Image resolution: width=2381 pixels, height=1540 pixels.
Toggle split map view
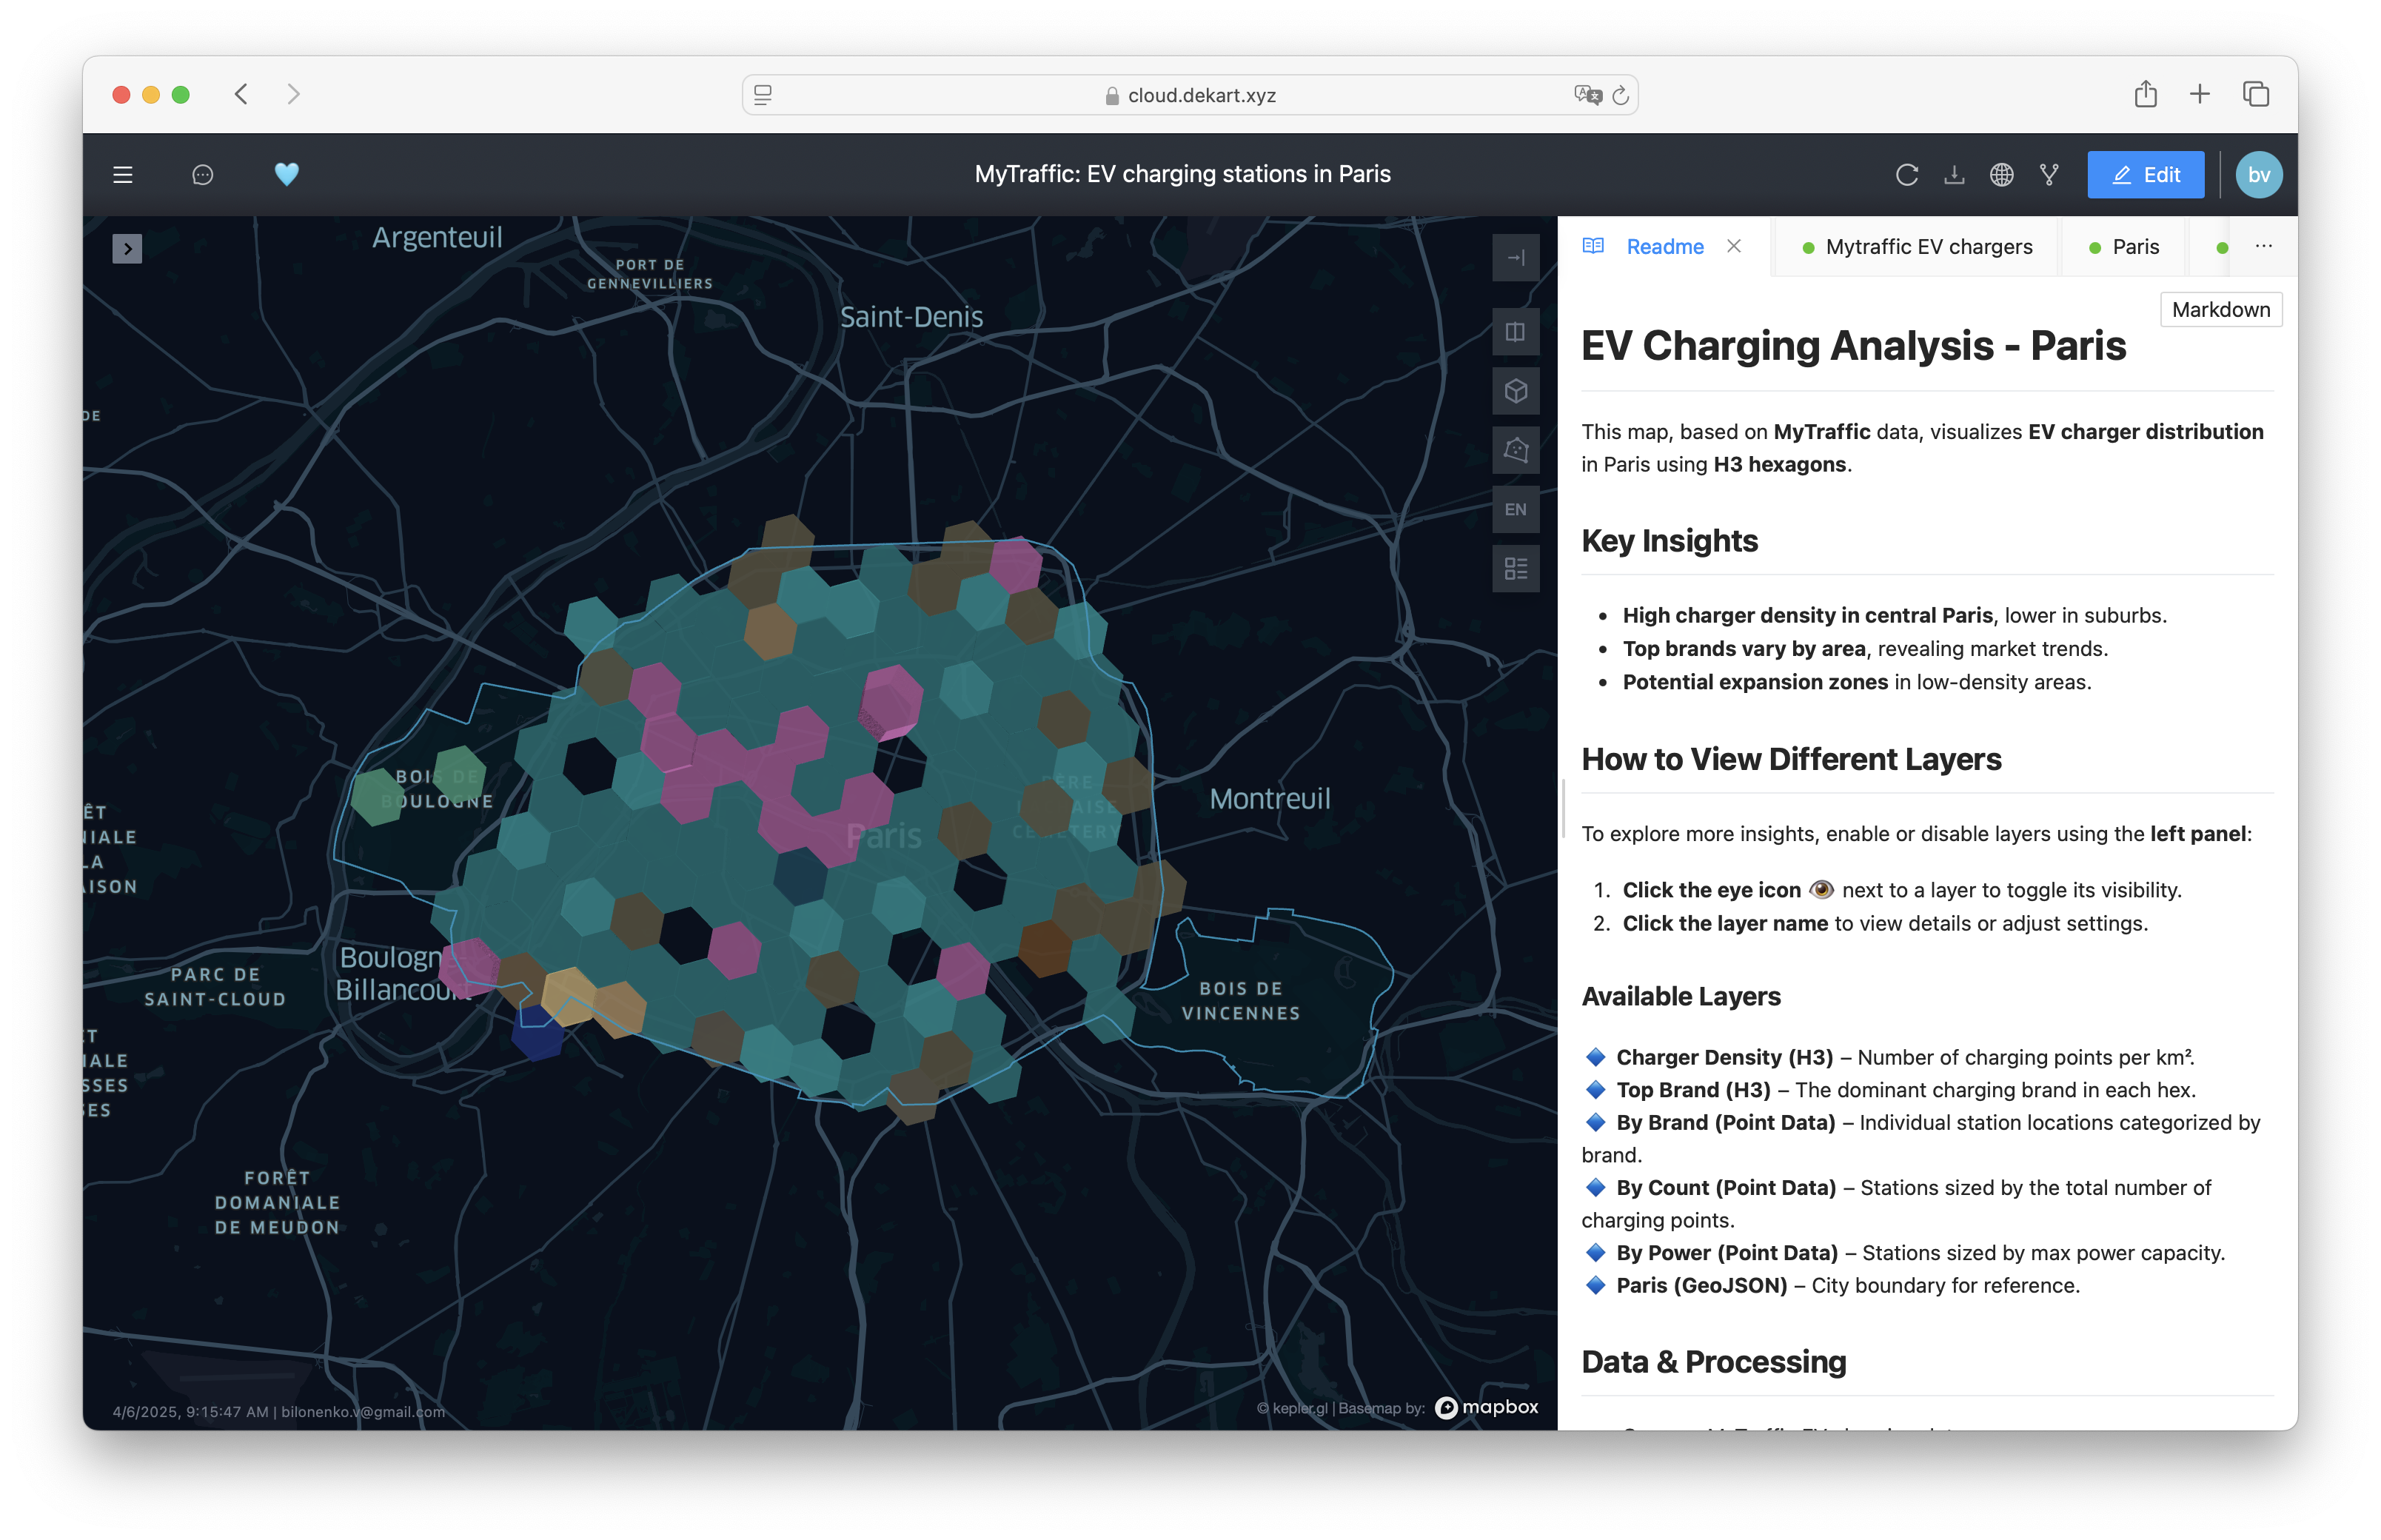tap(1515, 332)
